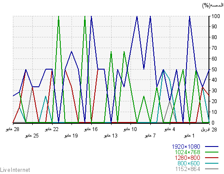Click the teal 800×600 legend line

(x=212, y=163)
